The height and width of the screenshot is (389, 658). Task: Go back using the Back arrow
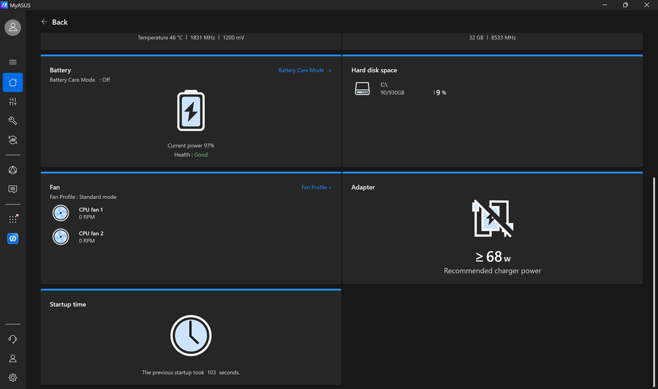click(x=54, y=22)
